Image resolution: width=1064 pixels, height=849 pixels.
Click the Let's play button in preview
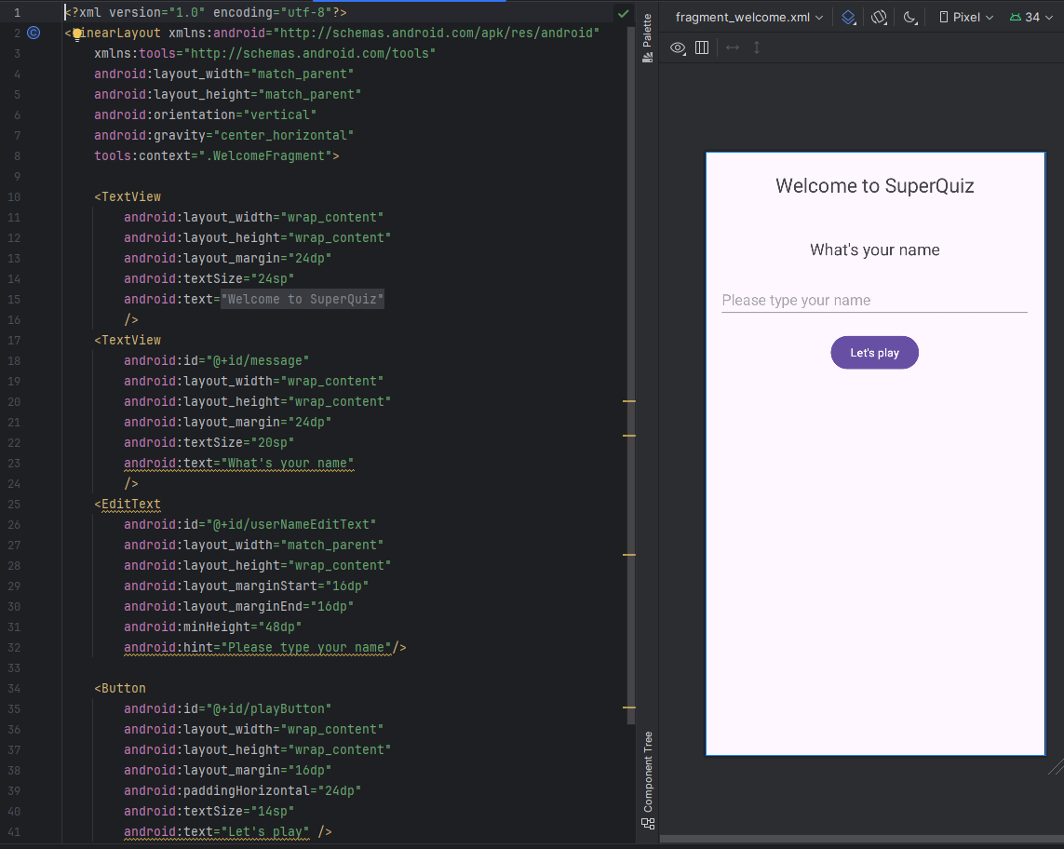(874, 353)
